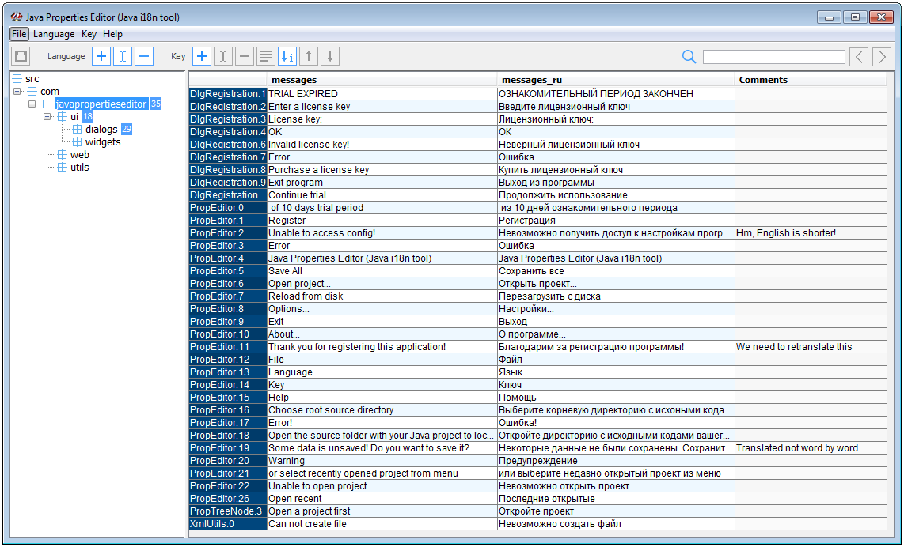The image size is (904, 547).
Task: Click the 'Save All' messages cell
Action: pyautogui.click(x=382, y=271)
